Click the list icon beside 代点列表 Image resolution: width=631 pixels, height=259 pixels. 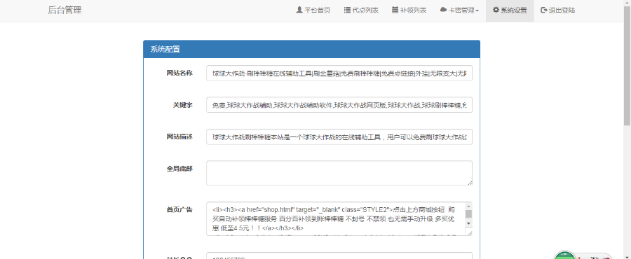click(x=347, y=10)
